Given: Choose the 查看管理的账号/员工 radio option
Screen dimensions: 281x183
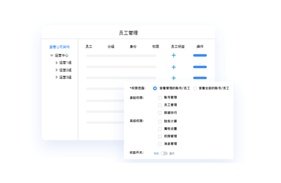Looking at the screenshot, I should click(x=155, y=88).
